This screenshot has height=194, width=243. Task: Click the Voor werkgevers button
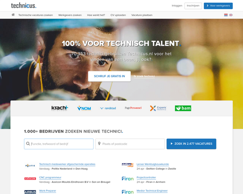pyautogui.click(x=218, y=6)
